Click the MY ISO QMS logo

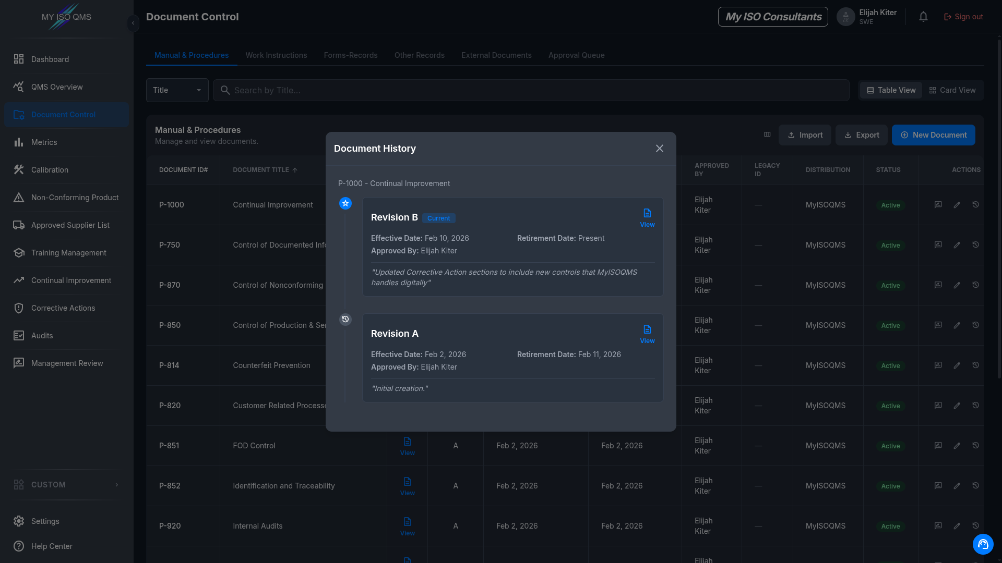66,17
